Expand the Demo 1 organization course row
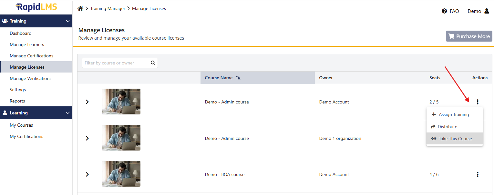The height and width of the screenshot is (195, 494). click(87, 138)
